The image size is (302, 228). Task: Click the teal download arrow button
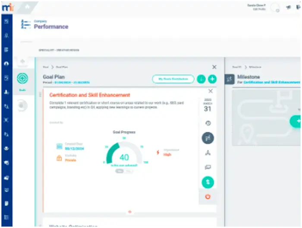(201, 79)
